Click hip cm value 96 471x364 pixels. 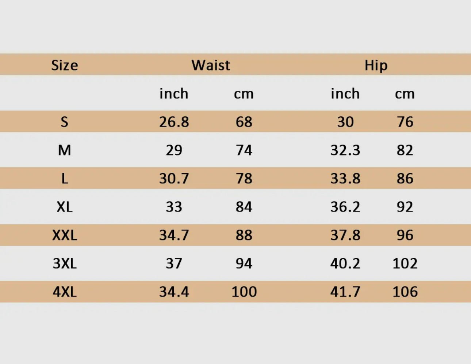(405, 235)
